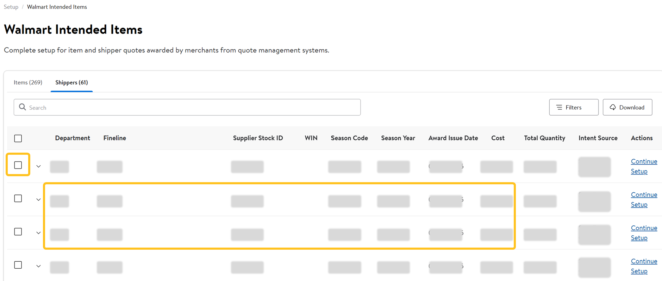
Task: Toggle the select-all header checkbox
Action: pos(18,138)
